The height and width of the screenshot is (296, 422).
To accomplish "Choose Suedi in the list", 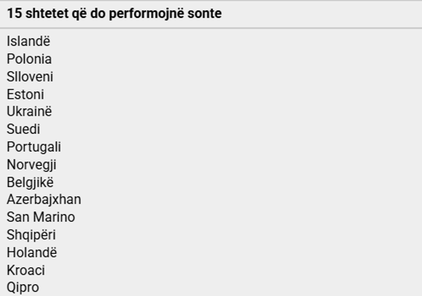I will [x=23, y=129].
